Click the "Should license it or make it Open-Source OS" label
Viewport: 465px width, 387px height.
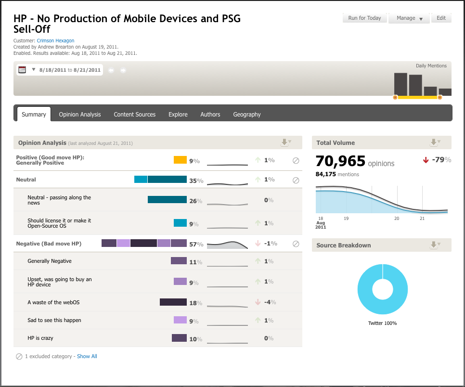(59, 223)
